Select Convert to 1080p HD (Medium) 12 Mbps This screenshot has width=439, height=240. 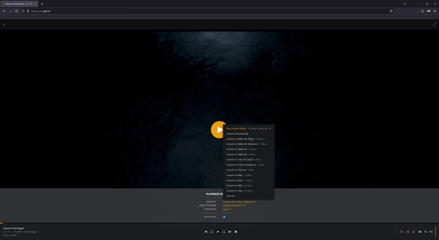pos(248,144)
